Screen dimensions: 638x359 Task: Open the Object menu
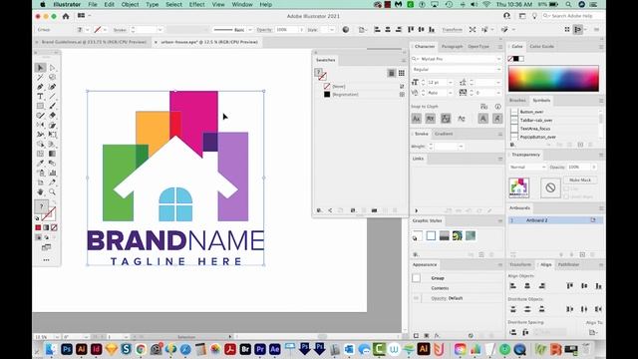point(130,4)
